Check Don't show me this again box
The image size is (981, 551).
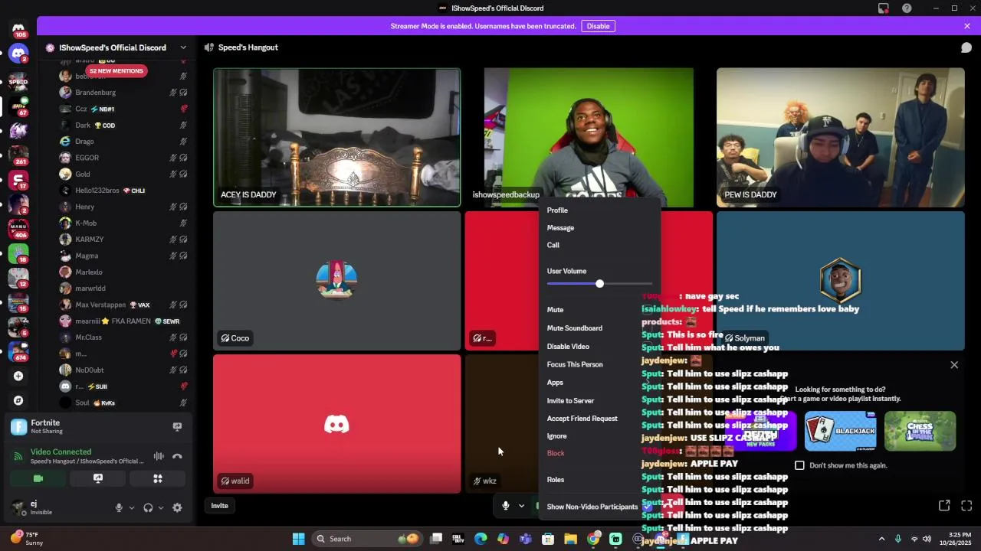(x=799, y=465)
